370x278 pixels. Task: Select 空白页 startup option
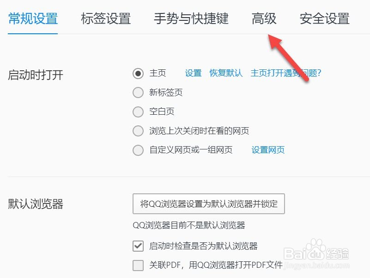tap(138, 111)
